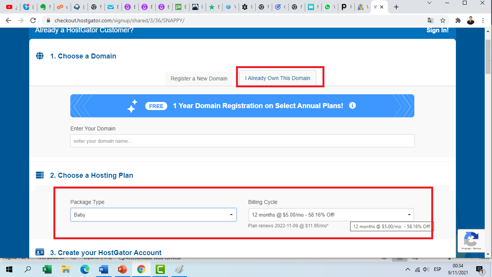The height and width of the screenshot is (277, 492).
Task: Click the globe icon beside Choose a Domain
Action: pos(40,56)
